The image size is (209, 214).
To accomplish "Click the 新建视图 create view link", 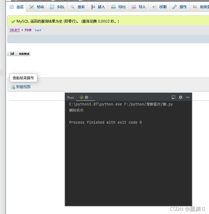I will tap(23, 87).
